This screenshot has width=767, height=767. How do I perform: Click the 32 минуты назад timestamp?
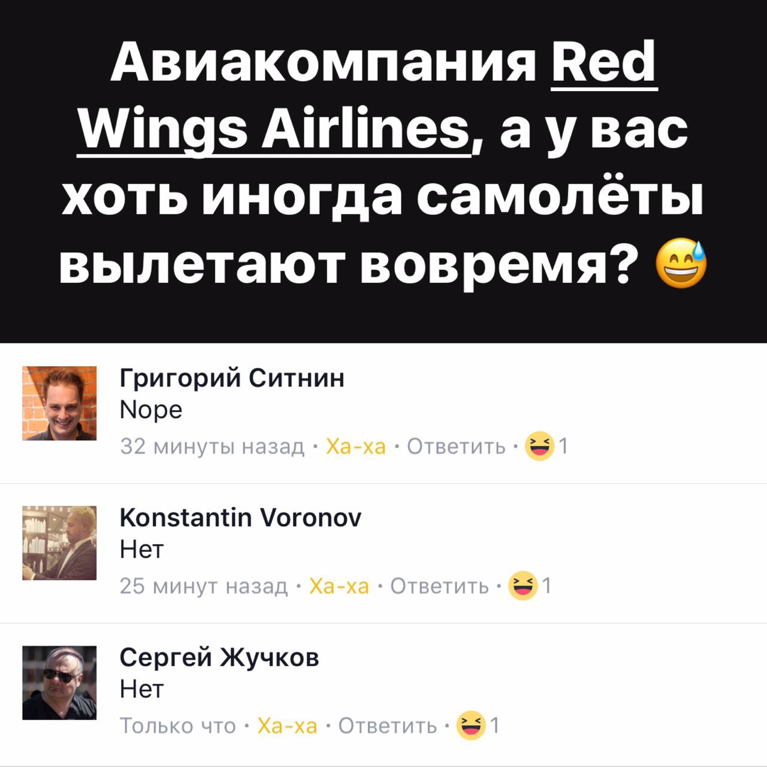click(x=213, y=446)
